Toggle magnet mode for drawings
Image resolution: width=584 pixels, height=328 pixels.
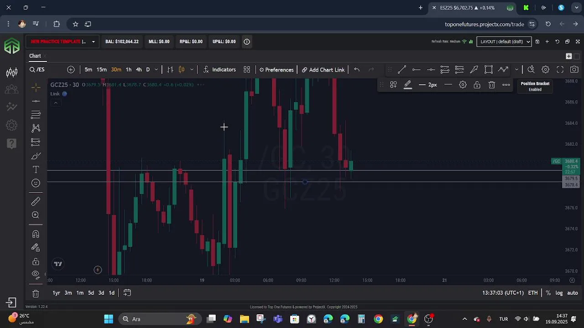click(x=36, y=234)
